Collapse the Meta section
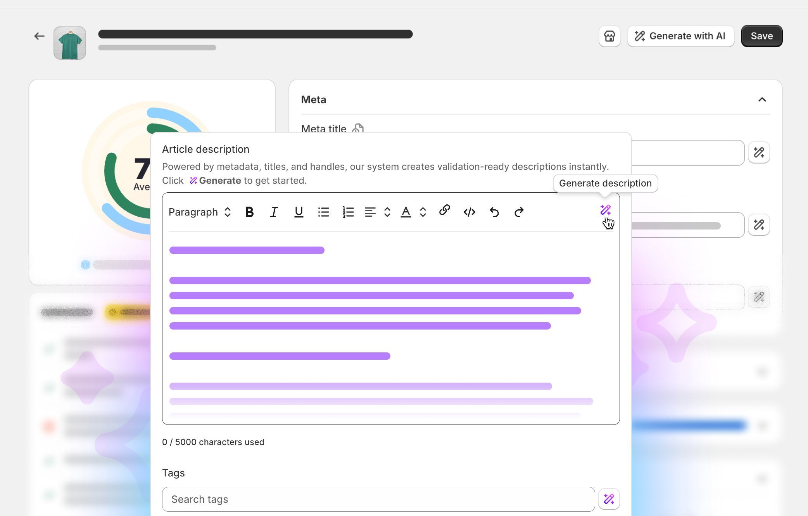Screen dimensions: 808x516 coord(762,100)
